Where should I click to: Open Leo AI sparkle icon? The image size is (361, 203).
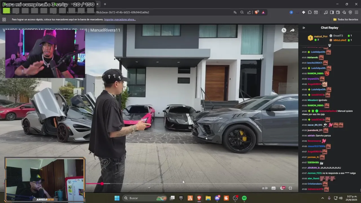[344, 12]
